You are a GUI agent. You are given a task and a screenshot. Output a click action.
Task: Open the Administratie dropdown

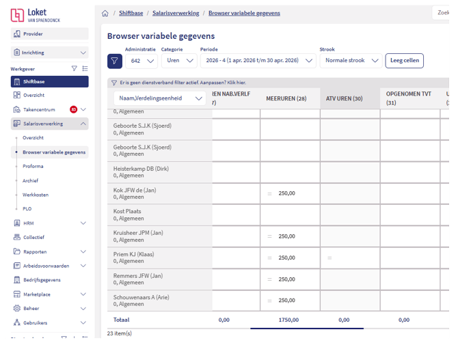(x=141, y=61)
